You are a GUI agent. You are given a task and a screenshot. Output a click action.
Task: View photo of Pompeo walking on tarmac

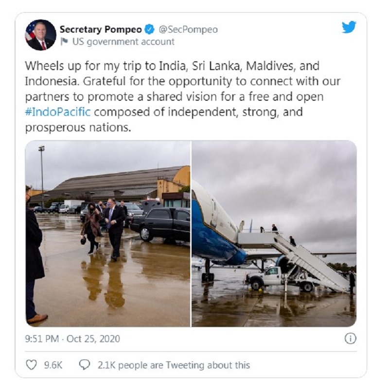point(107,234)
